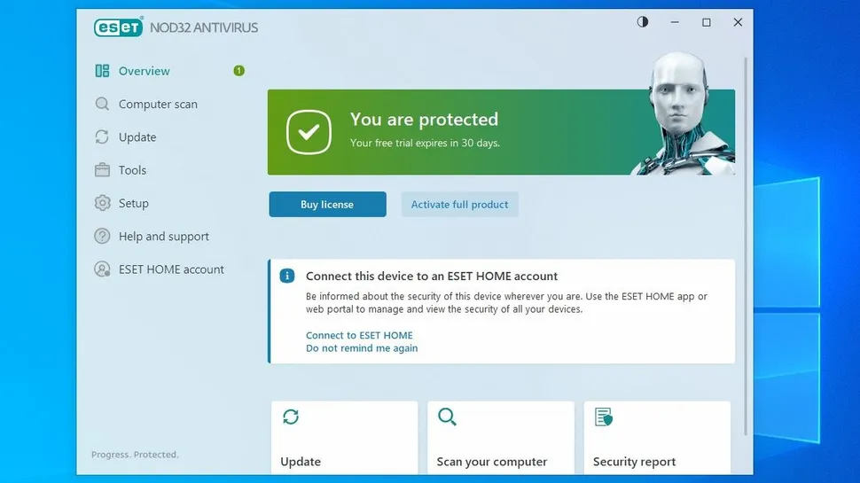This screenshot has width=860, height=483.
Task: Click the Security report shield icon
Action: click(604, 417)
